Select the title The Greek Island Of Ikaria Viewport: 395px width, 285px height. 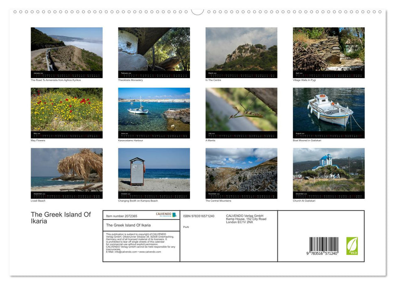point(61,217)
